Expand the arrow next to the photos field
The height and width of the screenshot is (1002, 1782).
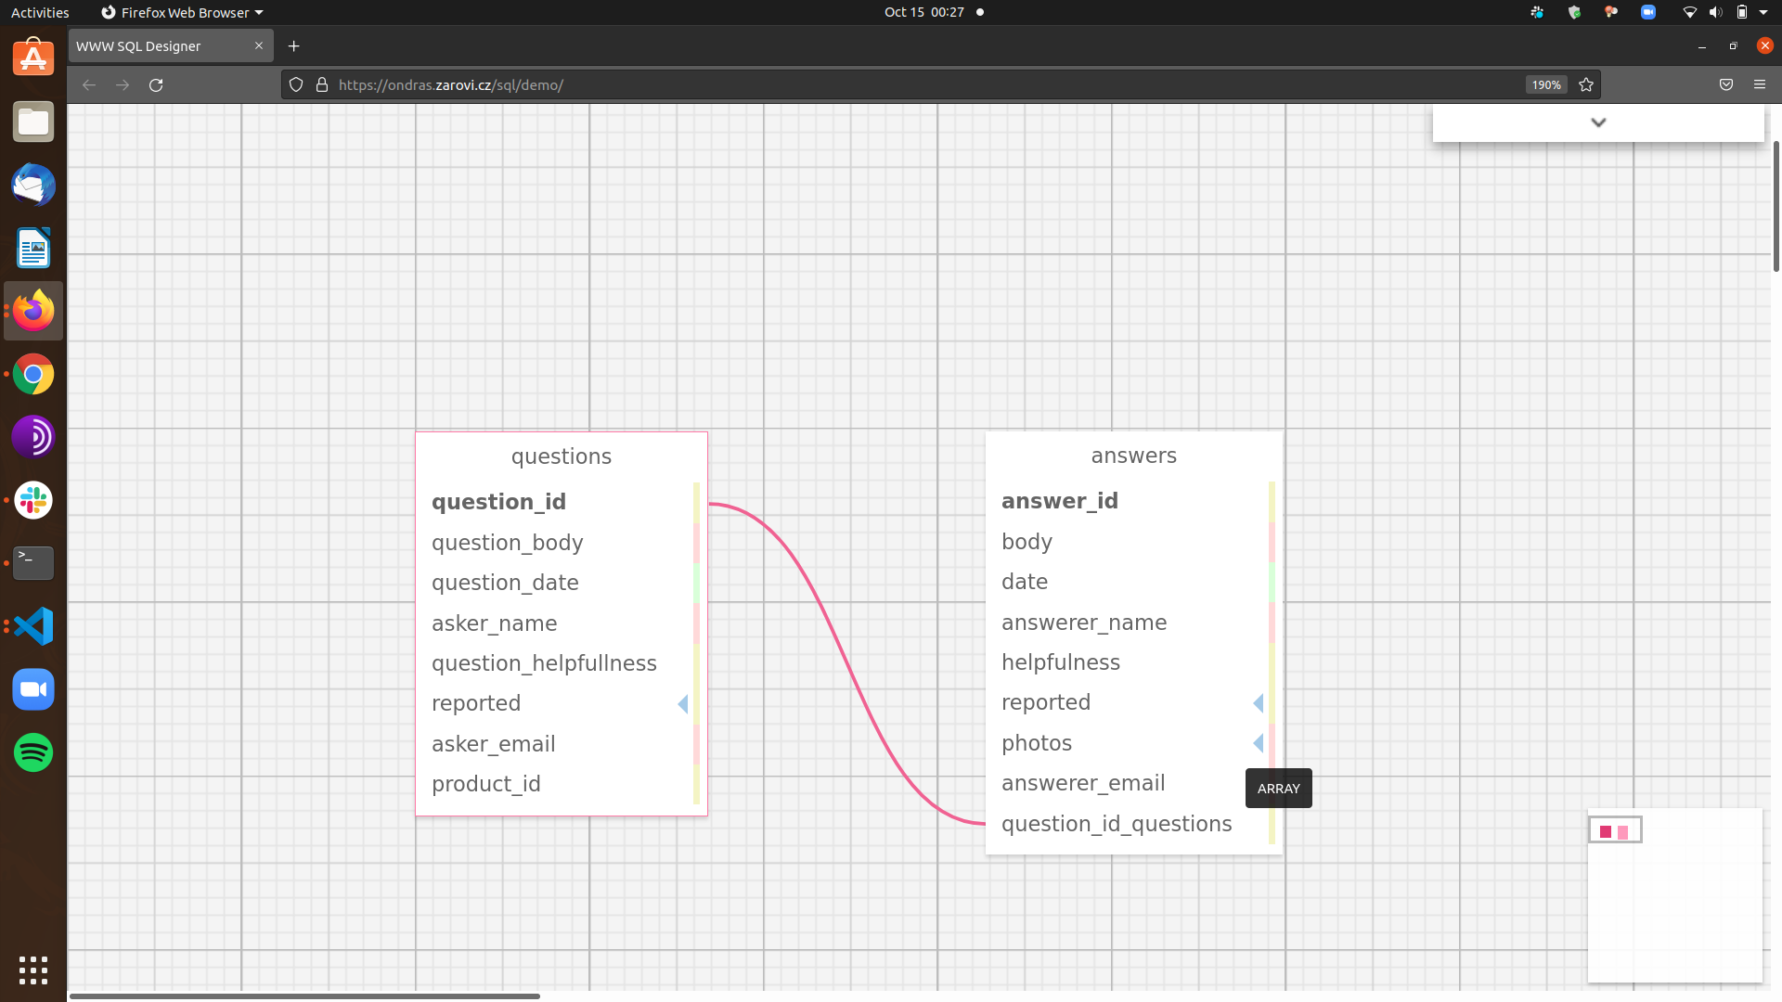pos(1258,743)
